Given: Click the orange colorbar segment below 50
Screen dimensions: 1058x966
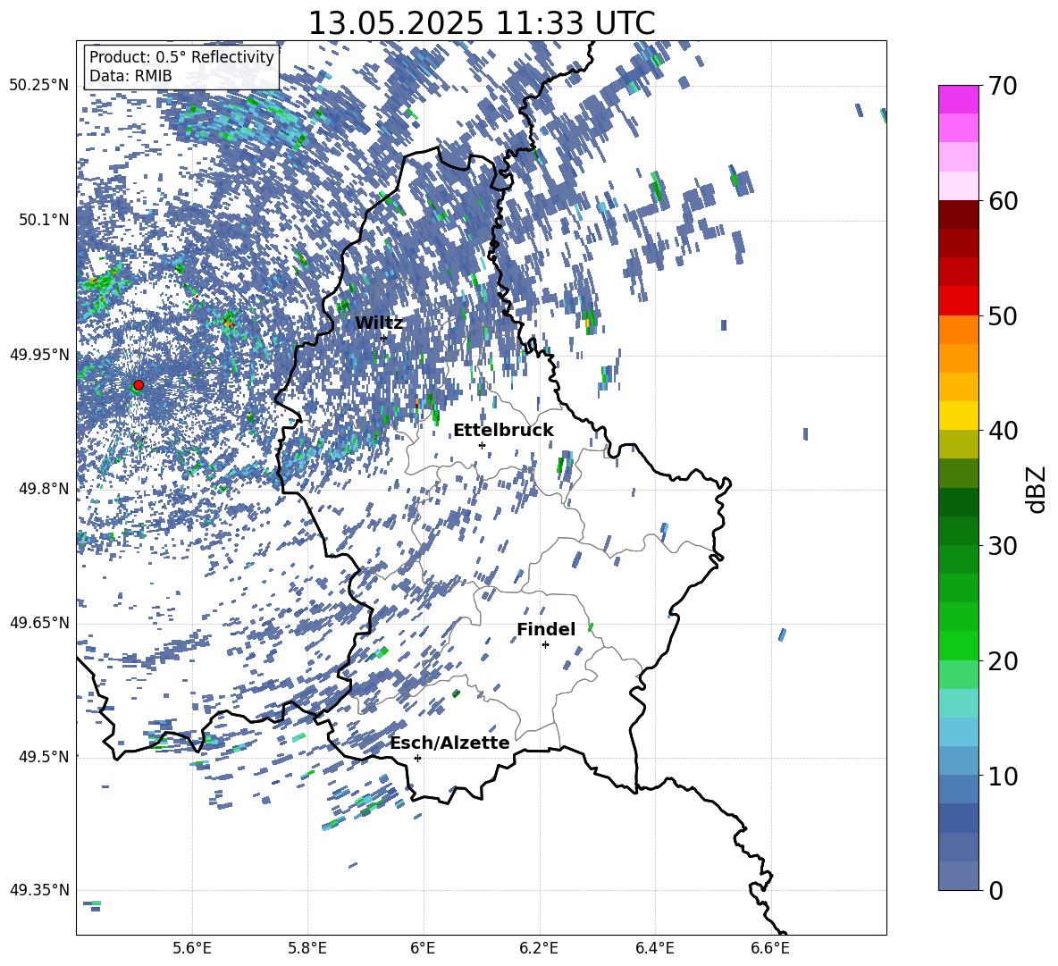Looking at the screenshot, I should pyautogui.click(x=958, y=330).
